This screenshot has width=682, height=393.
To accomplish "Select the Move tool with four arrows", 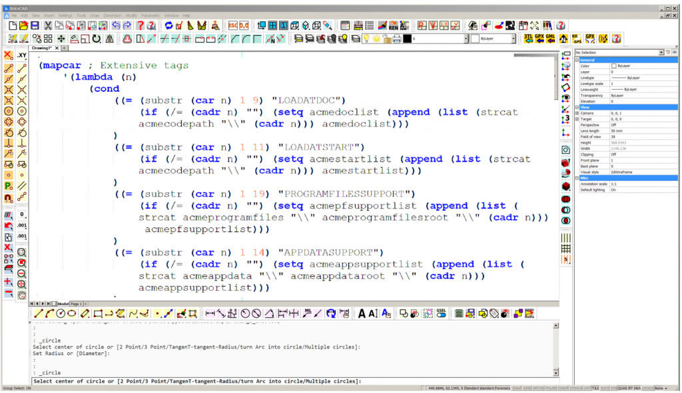I will pos(61,39).
